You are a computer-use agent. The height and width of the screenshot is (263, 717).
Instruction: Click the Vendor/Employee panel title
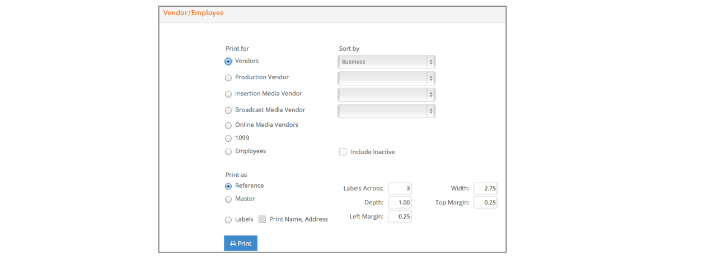[x=194, y=13]
